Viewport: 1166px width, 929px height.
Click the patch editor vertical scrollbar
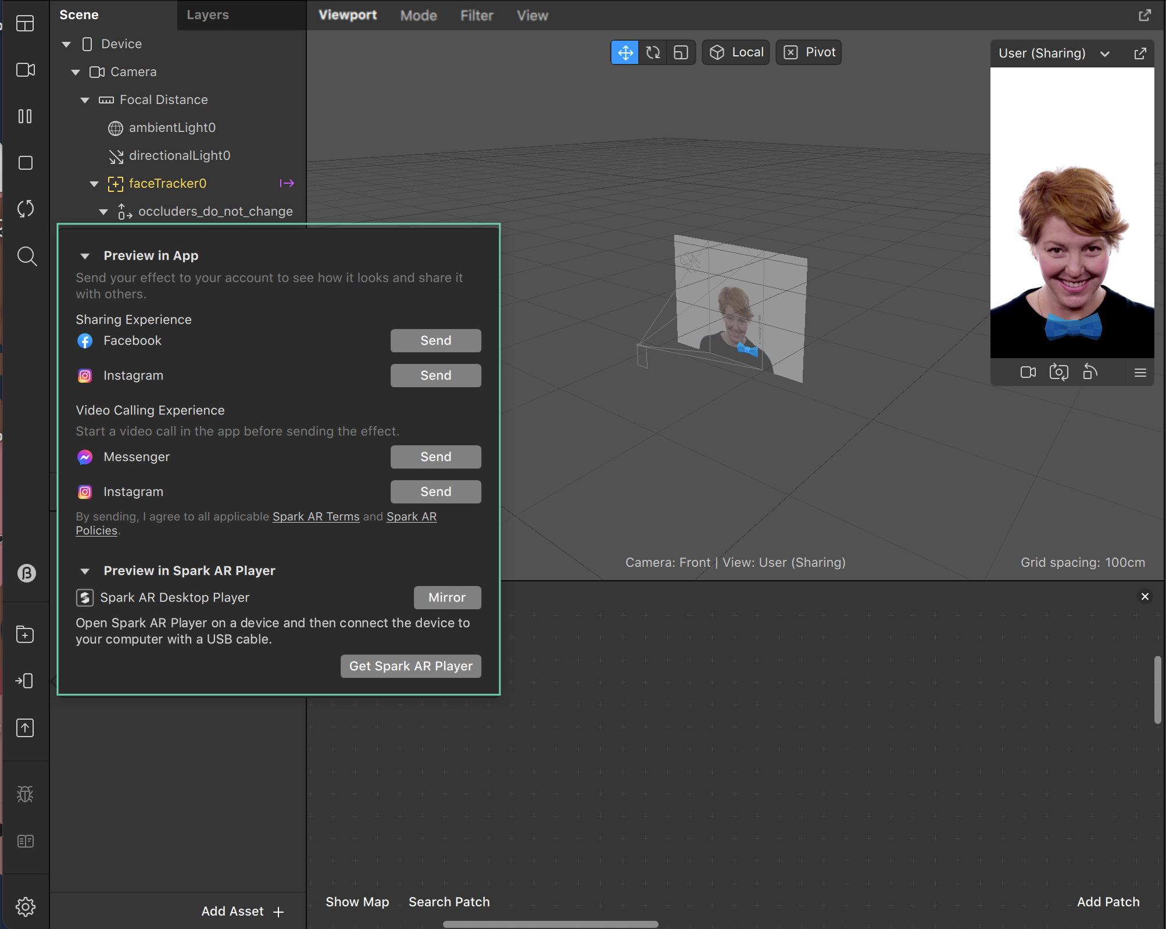click(x=1157, y=689)
